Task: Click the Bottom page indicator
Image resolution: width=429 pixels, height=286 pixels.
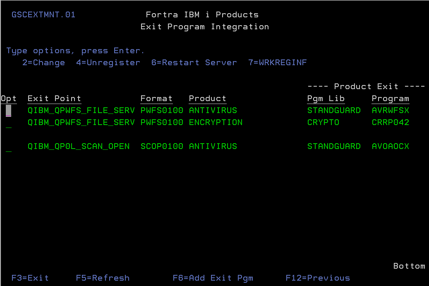Action: 409,266
